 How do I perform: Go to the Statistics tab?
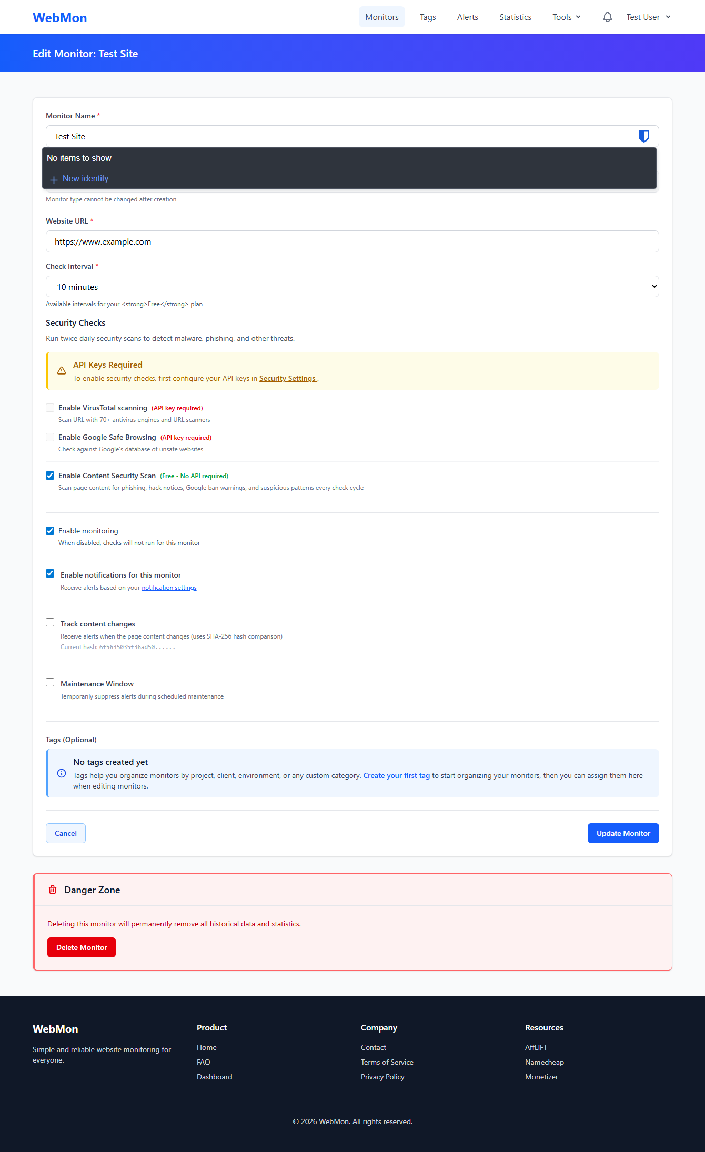[515, 17]
